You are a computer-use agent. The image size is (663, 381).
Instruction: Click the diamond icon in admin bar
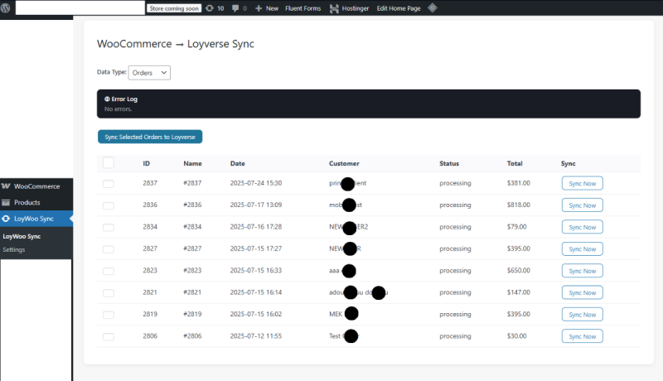click(x=432, y=7)
